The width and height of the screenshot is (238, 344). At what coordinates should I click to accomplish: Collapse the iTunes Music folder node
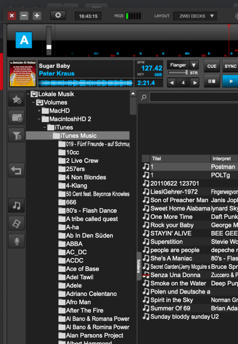50,136
